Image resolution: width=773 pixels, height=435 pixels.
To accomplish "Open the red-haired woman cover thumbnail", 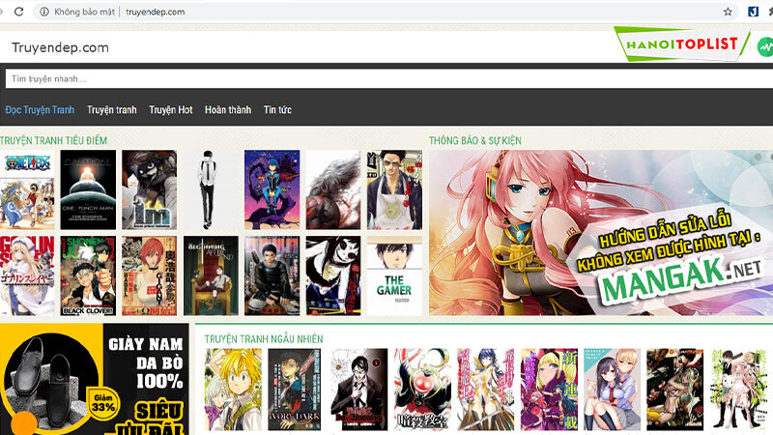I will pos(150,275).
